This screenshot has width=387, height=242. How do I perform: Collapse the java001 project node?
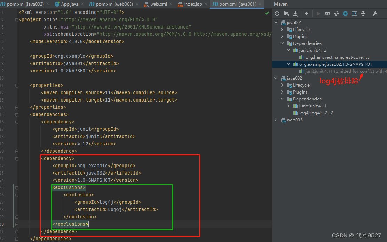[276, 23]
